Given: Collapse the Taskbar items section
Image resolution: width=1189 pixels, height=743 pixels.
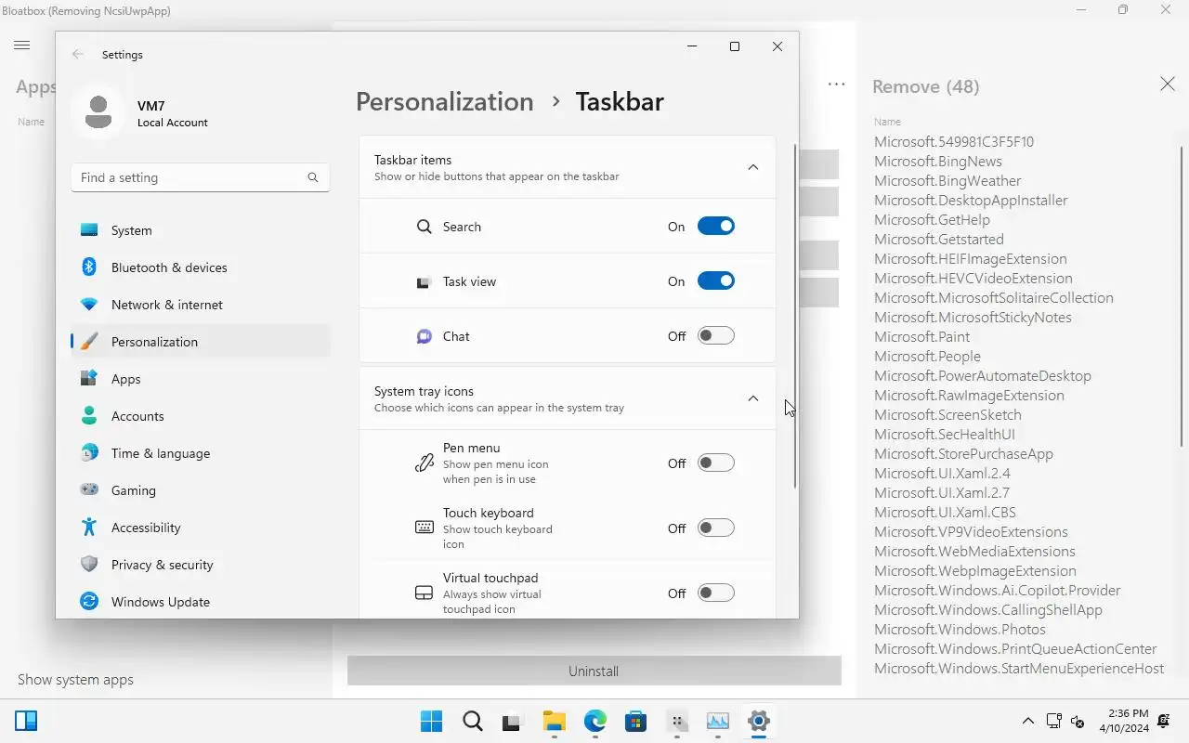Looking at the screenshot, I should click(x=753, y=167).
